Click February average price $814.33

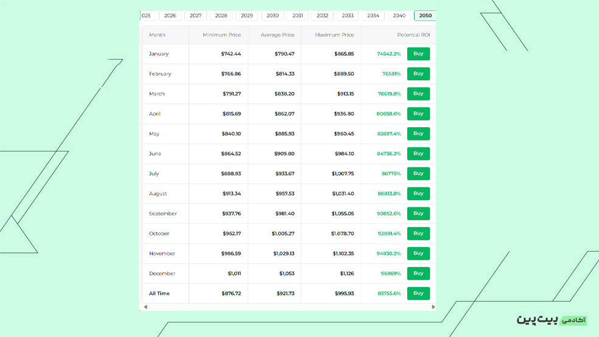tap(285, 74)
